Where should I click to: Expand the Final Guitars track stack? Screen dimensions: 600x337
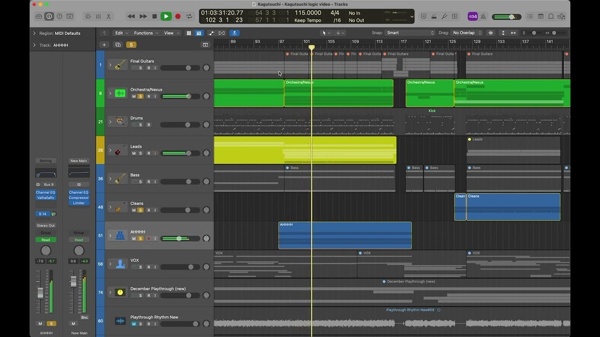coord(110,65)
